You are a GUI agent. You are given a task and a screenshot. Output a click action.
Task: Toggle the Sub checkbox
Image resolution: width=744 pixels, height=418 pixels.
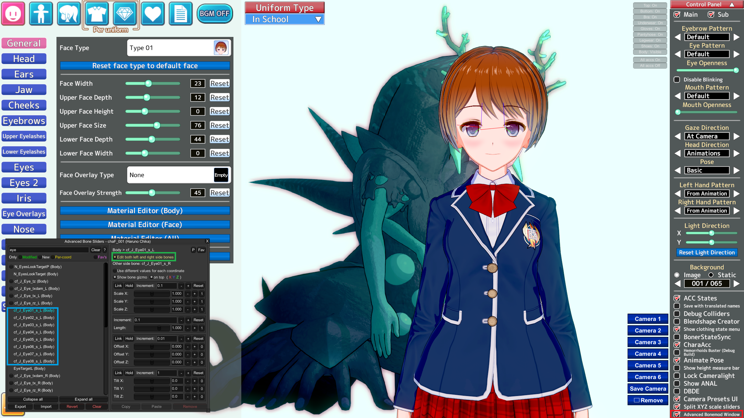[711, 15]
